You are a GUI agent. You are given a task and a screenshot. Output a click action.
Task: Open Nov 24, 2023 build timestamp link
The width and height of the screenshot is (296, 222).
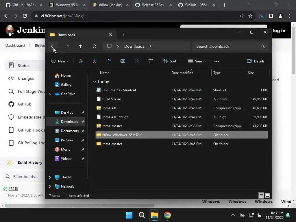point(26,195)
